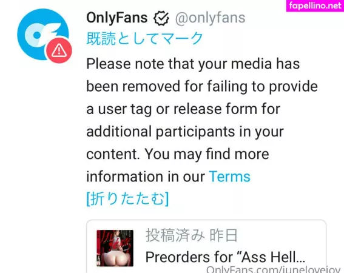Open the Terms link
344x273 pixels.
pos(229,176)
